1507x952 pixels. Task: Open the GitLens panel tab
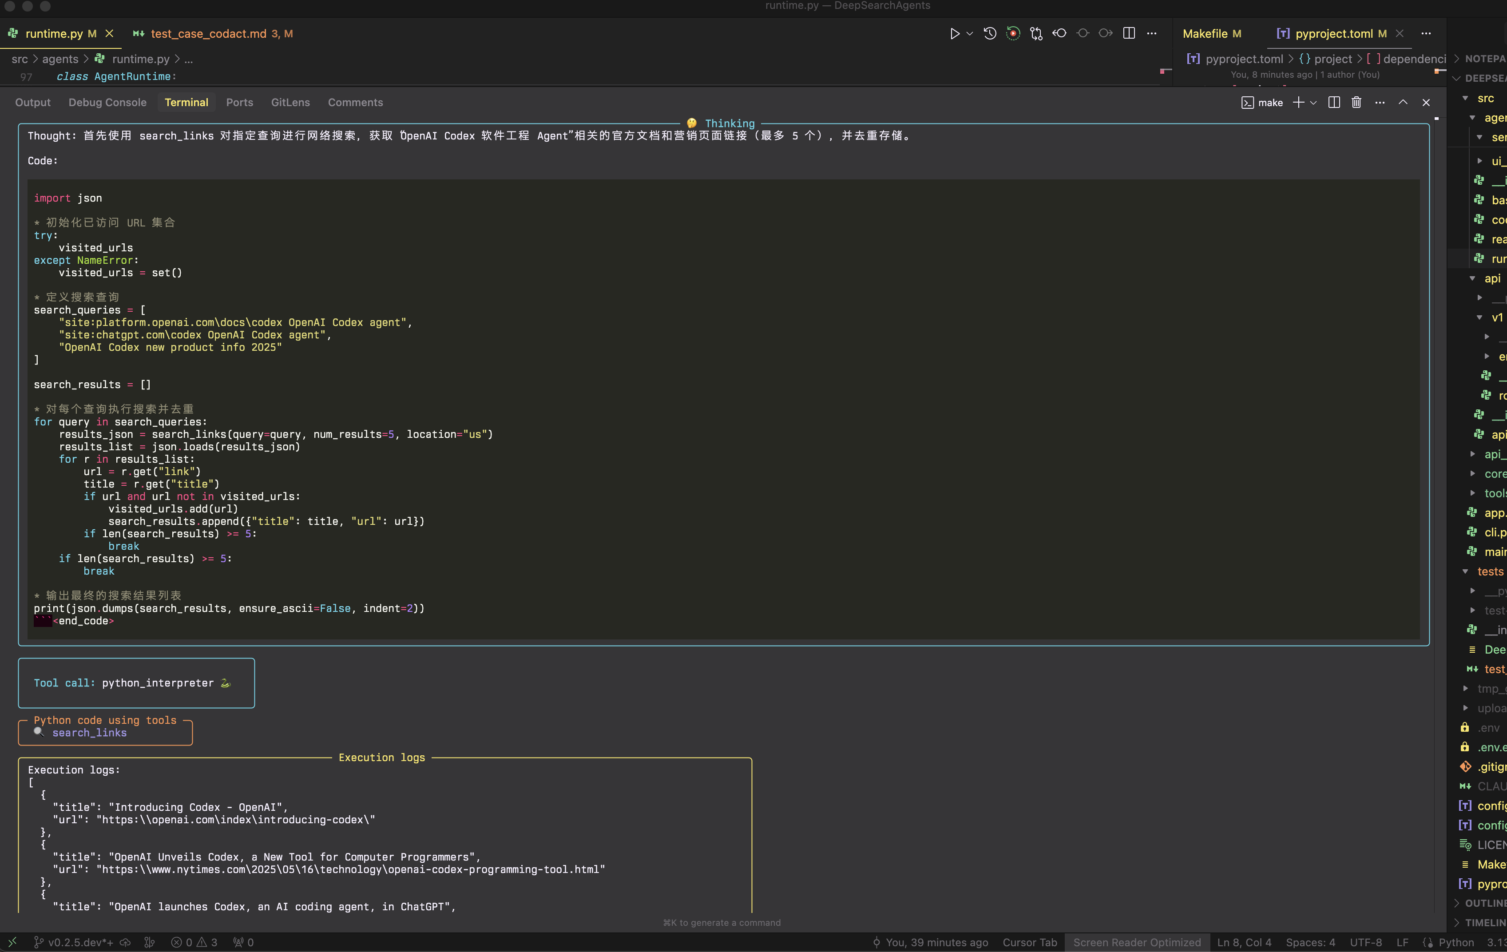point(290,102)
